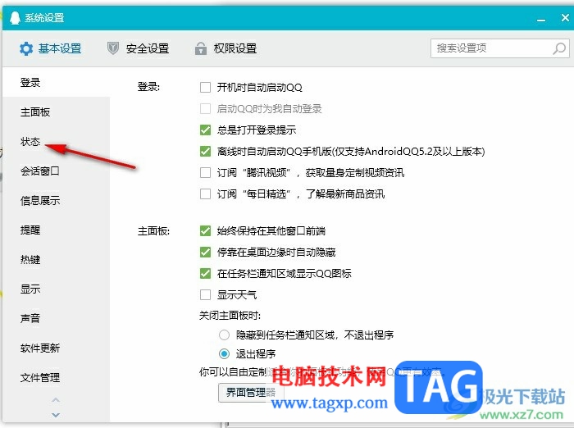Uncheck 离线时自动启动QQ手机版

[x=205, y=151]
